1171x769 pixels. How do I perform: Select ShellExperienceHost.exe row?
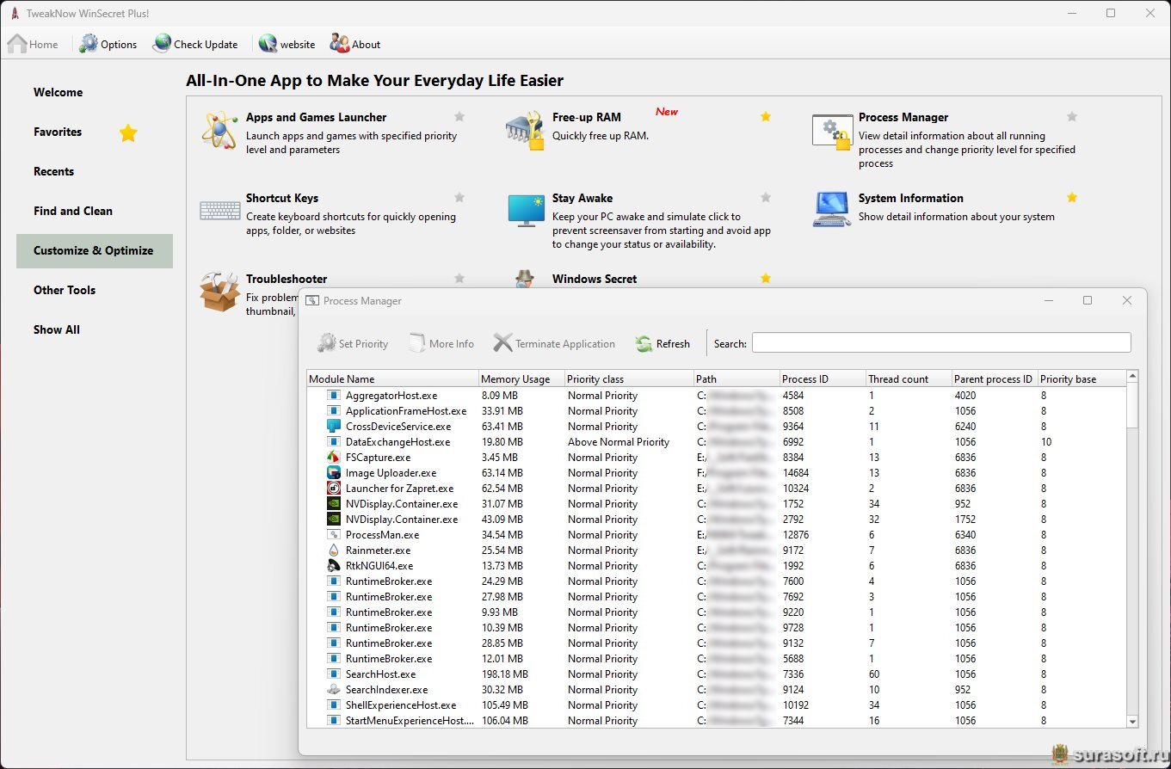(716, 705)
